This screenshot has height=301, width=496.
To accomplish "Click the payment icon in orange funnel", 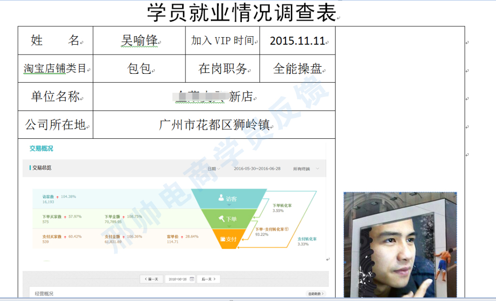I will point(223,239).
